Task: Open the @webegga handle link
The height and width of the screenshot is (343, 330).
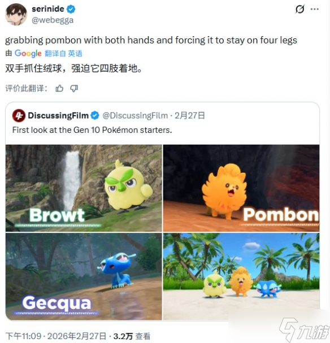Action: pos(53,20)
